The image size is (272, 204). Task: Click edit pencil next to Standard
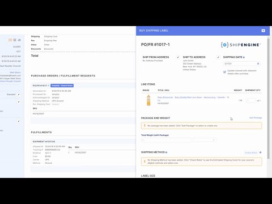[19, 95]
